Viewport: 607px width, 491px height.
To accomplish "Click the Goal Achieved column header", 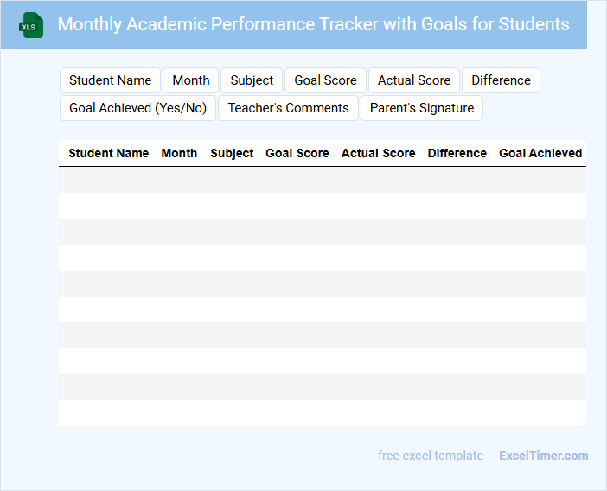I will click(x=540, y=153).
